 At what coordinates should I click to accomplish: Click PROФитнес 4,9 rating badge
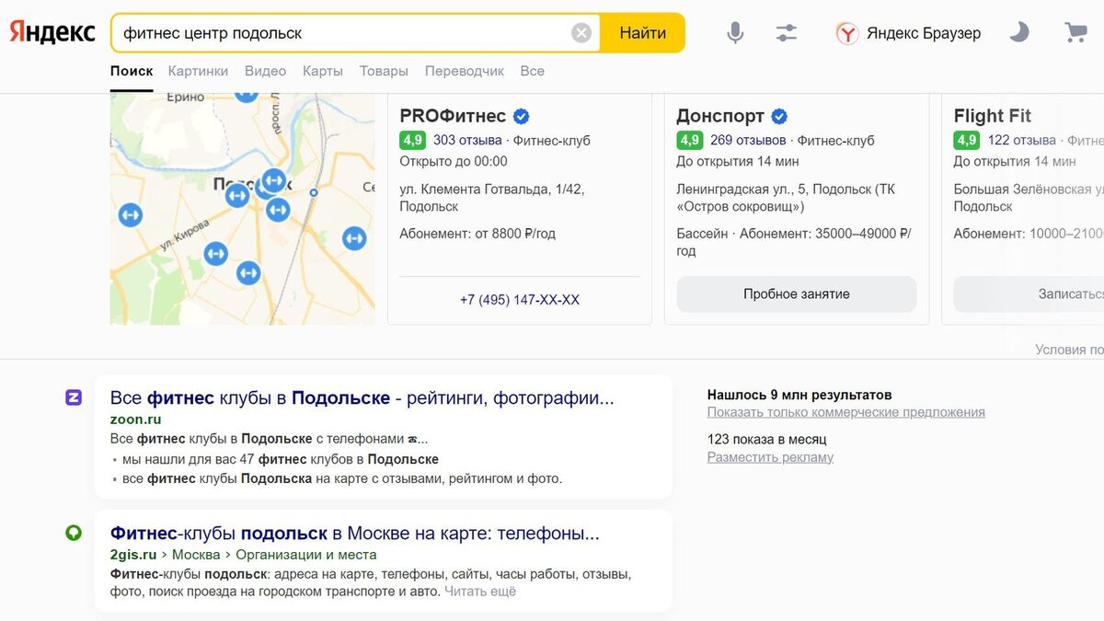(412, 141)
